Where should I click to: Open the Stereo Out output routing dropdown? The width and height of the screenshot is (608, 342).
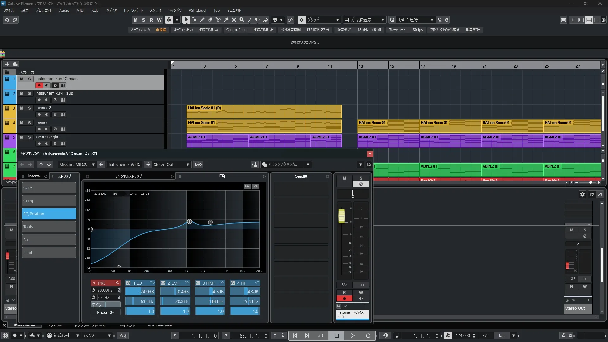[171, 164]
